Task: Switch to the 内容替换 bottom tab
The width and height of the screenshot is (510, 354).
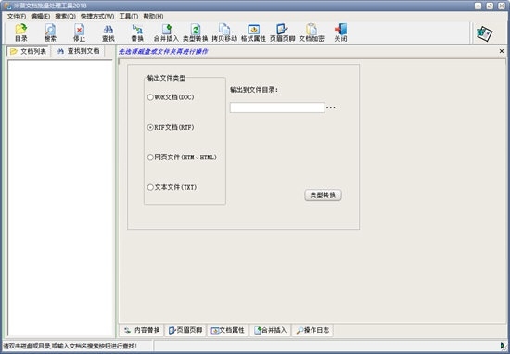Action: [x=142, y=330]
